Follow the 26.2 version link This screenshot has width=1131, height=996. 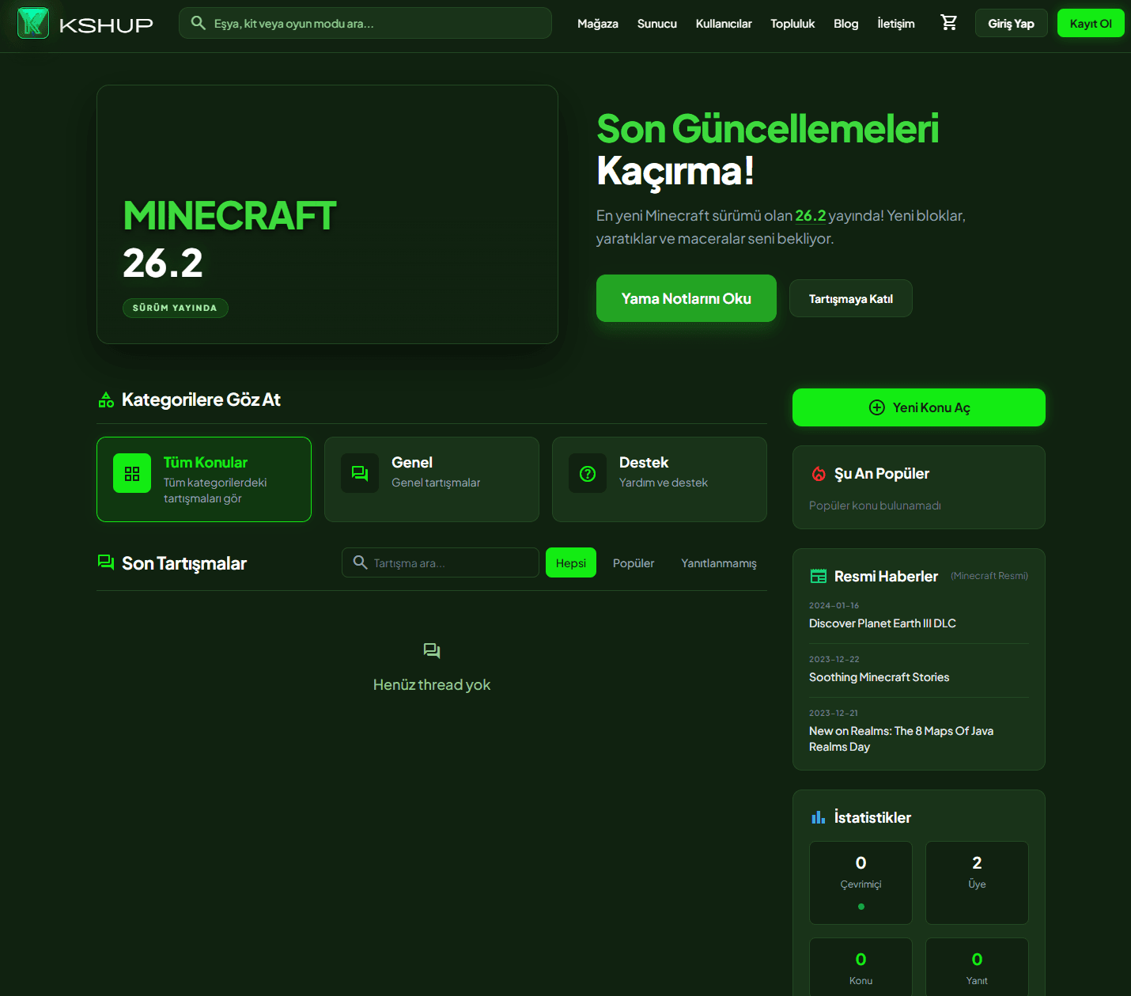810,215
